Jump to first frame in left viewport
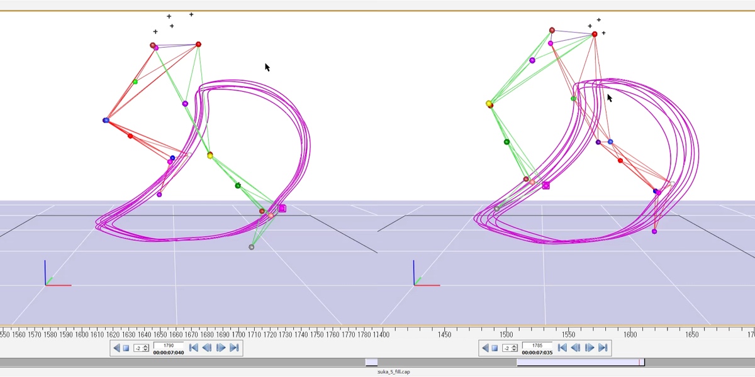Image resolution: width=755 pixels, height=377 pixels. coord(194,347)
